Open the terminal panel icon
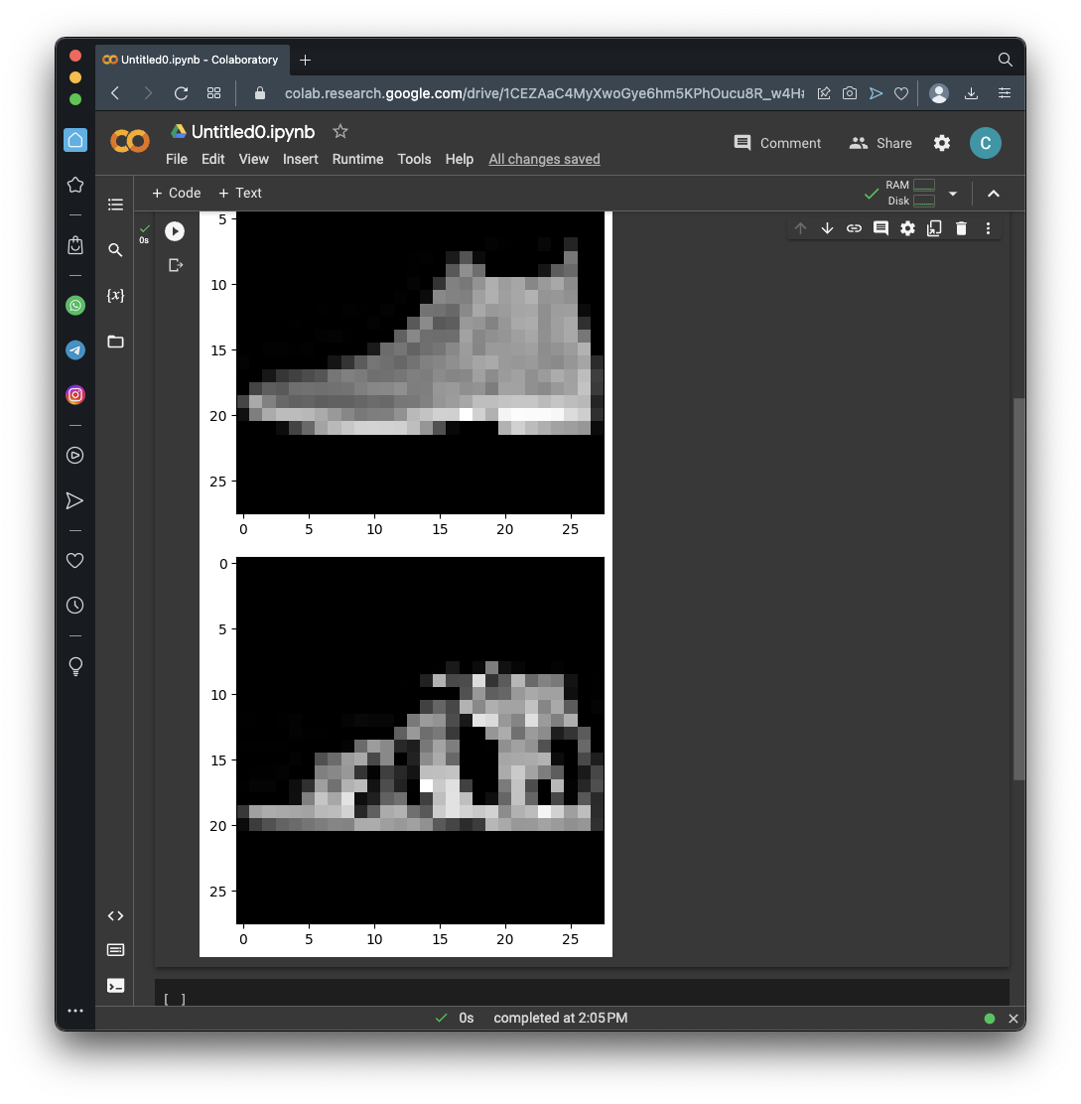The height and width of the screenshot is (1104, 1081). point(115,985)
